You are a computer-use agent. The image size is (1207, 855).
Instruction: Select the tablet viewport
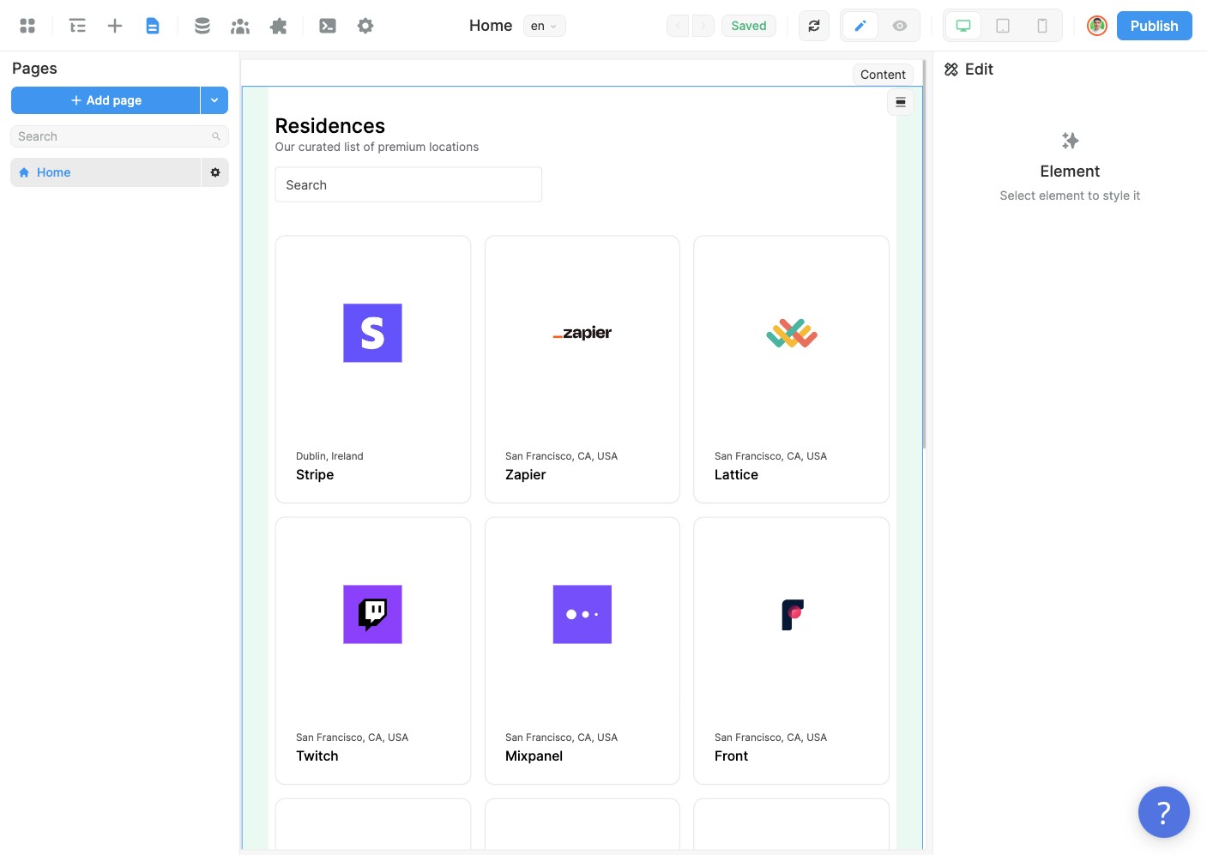tap(1003, 26)
